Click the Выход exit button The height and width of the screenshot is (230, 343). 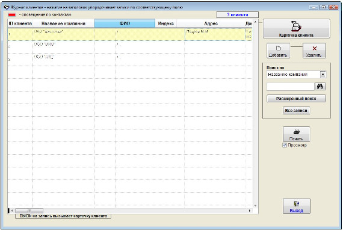297,206
